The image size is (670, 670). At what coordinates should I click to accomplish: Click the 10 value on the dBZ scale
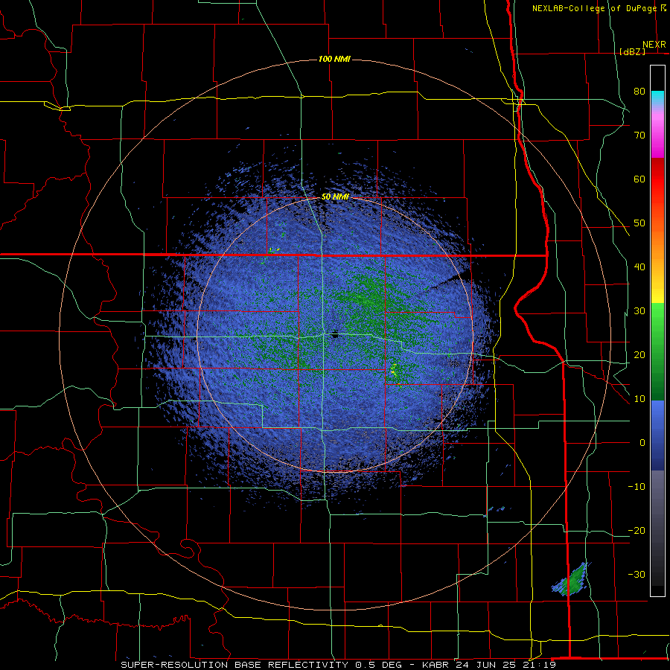click(x=639, y=399)
